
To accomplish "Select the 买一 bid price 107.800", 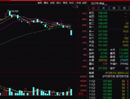I will (x=103, y=31).
